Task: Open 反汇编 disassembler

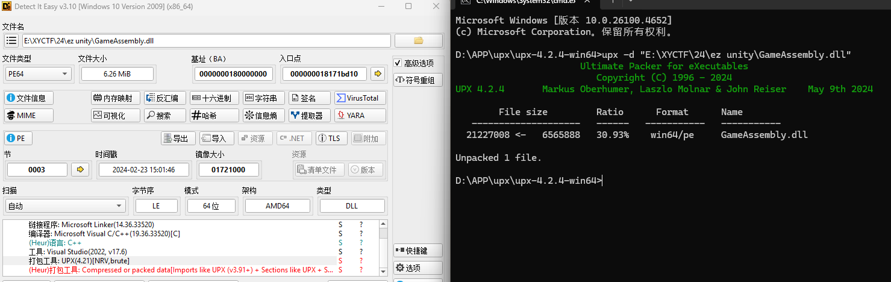Action: [x=164, y=98]
